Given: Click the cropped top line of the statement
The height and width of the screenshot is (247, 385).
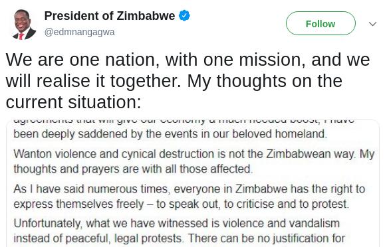Looking at the screenshot, I should 184,121.
